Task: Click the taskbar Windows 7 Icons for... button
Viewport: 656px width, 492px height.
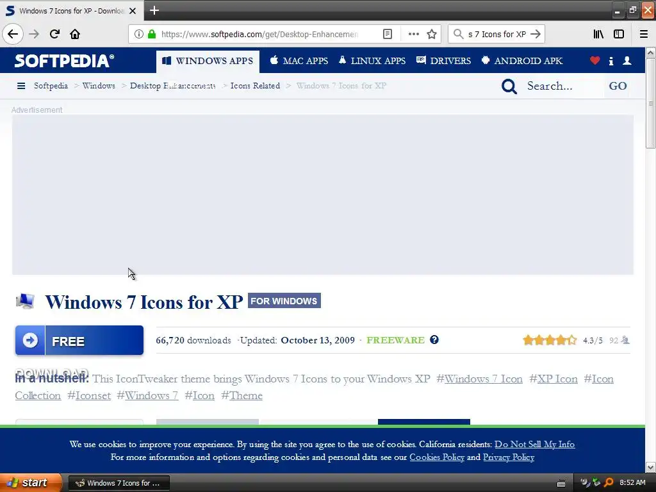Action: click(x=119, y=483)
